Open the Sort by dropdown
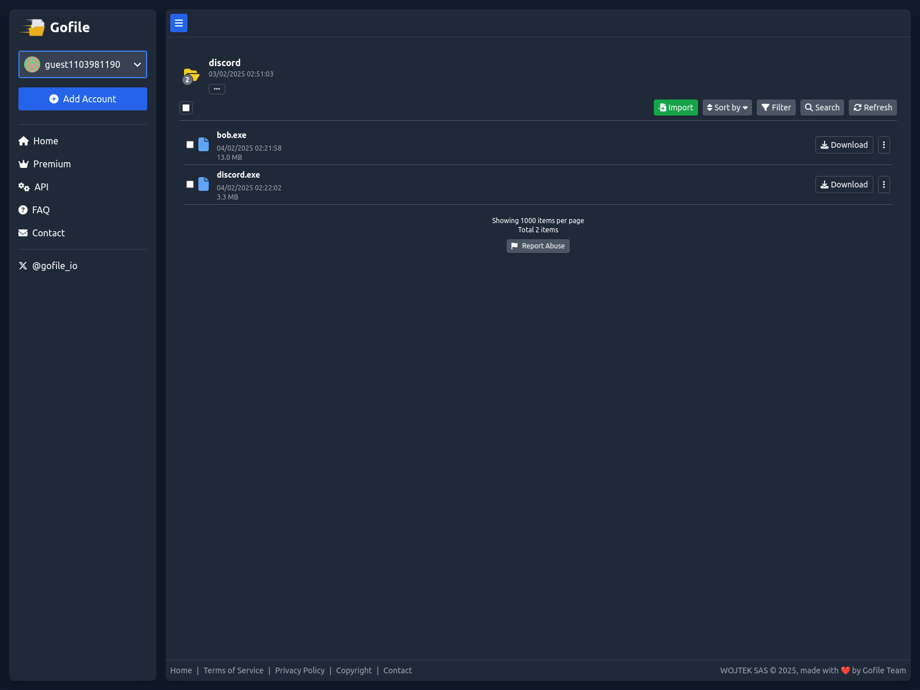Viewport: 920px width, 690px height. (727, 108)
